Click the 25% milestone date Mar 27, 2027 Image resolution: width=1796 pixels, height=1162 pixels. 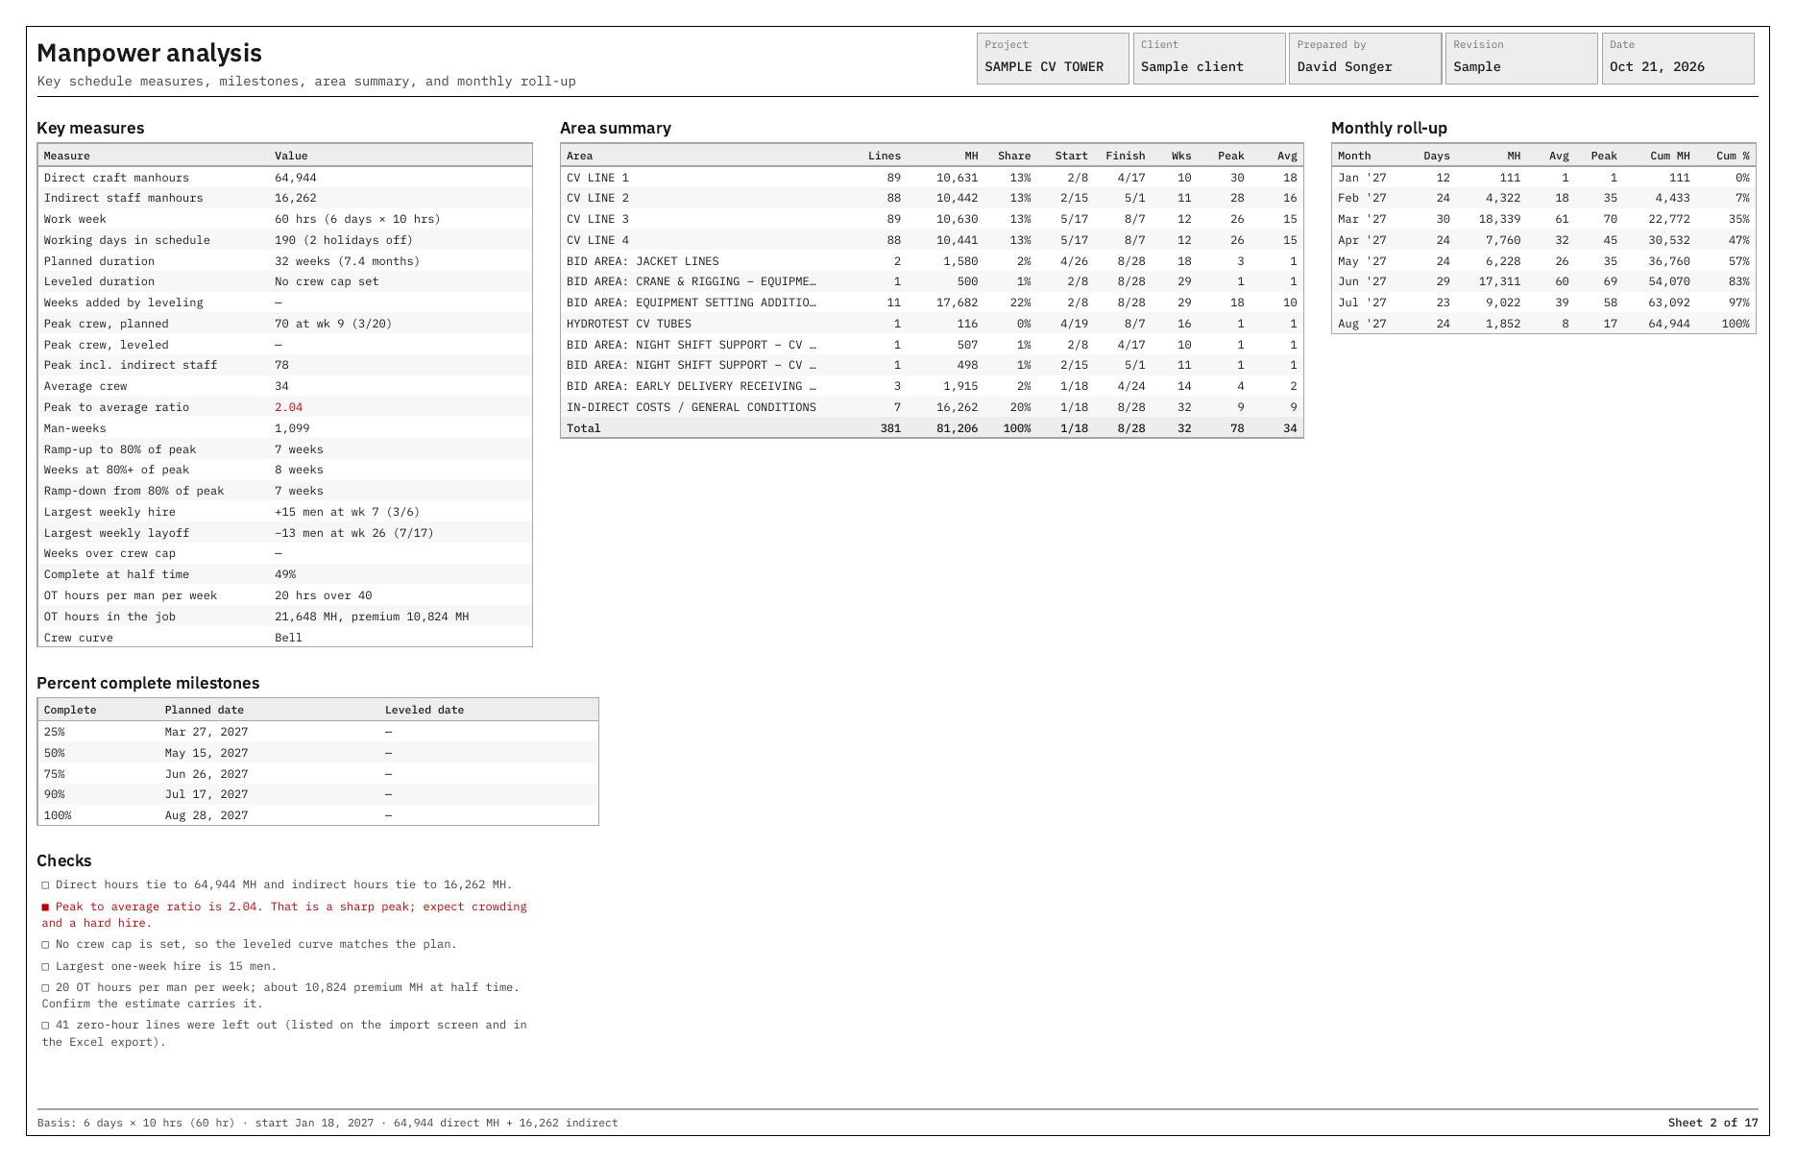pyautogui.click(x=206, y=732)
